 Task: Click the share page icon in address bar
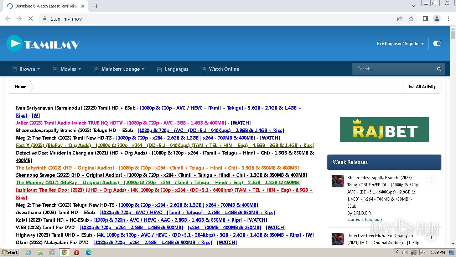point(400,19)
